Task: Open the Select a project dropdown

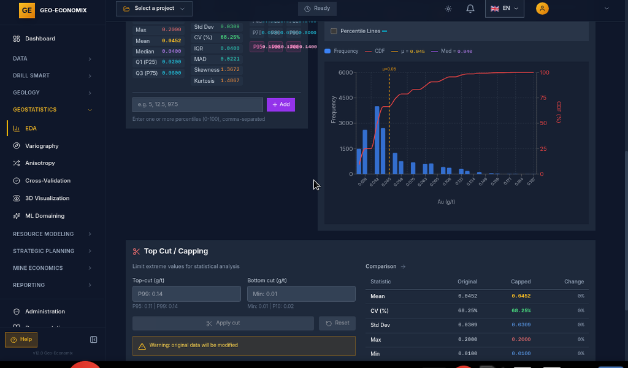Action: 154,9
